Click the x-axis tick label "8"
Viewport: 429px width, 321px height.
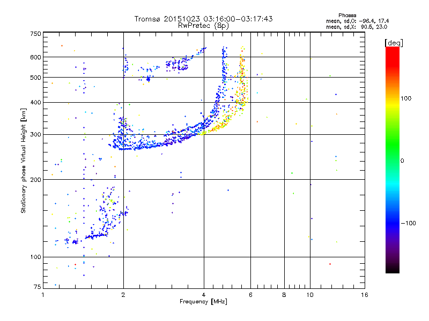click(x=284, y=295)
